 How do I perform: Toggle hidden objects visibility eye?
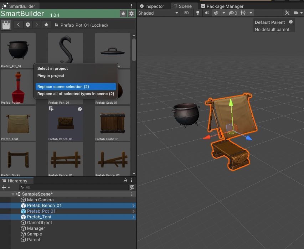pyautogui.click(x=233, y=13)
